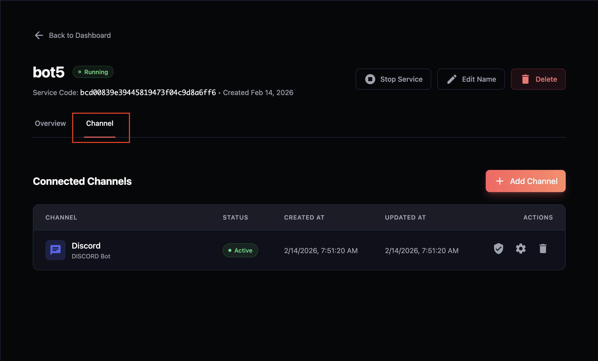Click the Stop Service button
The image size is (598, 361).
393,79
